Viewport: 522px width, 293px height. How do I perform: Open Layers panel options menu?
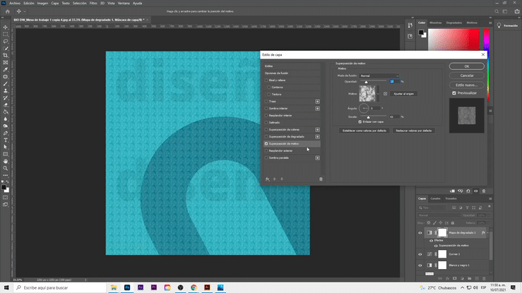[490, 198]
